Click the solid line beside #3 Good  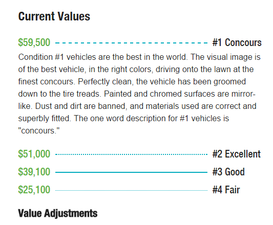click(132, 172)
